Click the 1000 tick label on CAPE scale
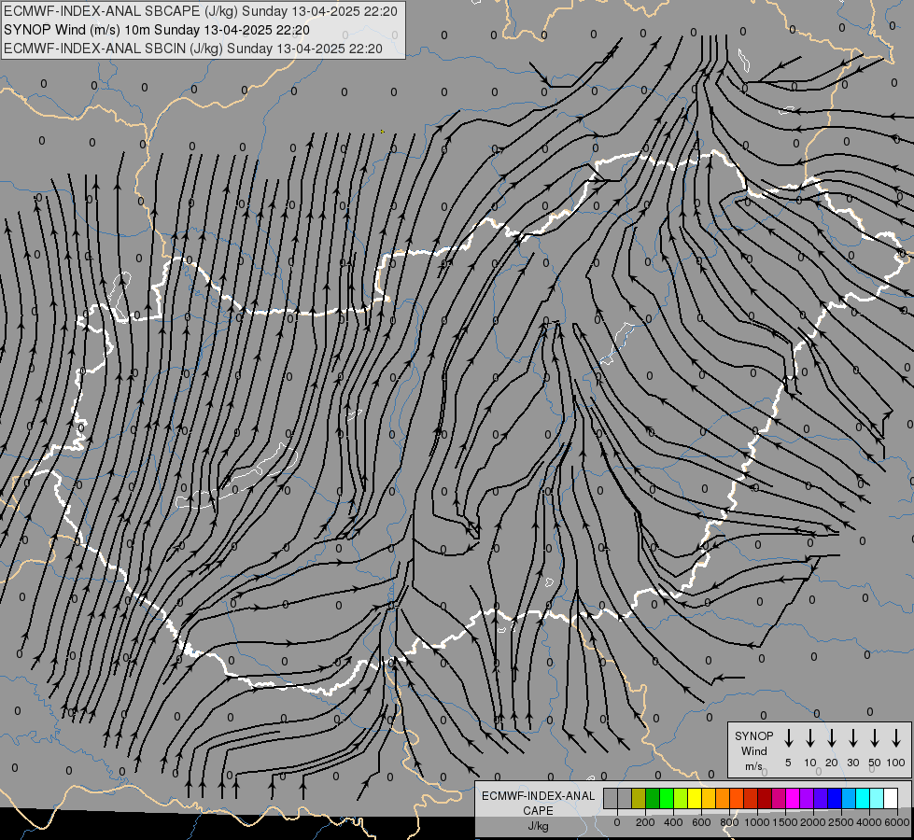914x840 pixels. (x=757, y=822)
